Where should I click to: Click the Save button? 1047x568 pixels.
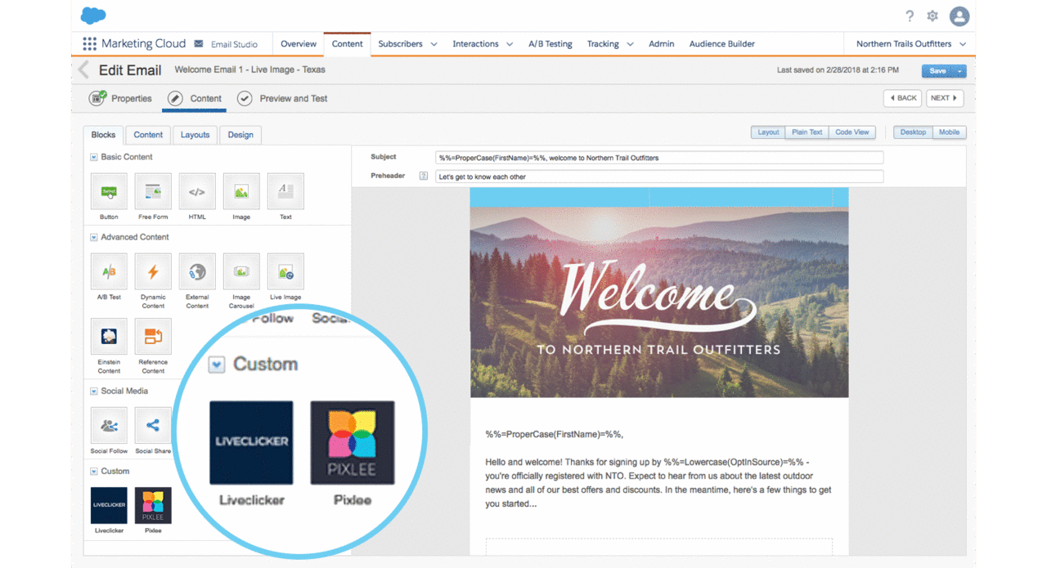click(937, 71)
